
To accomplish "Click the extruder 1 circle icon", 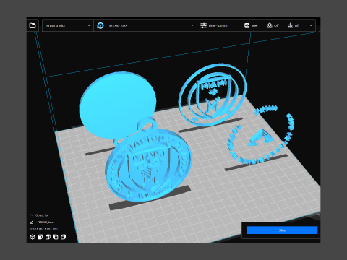I will click(100, 25).
